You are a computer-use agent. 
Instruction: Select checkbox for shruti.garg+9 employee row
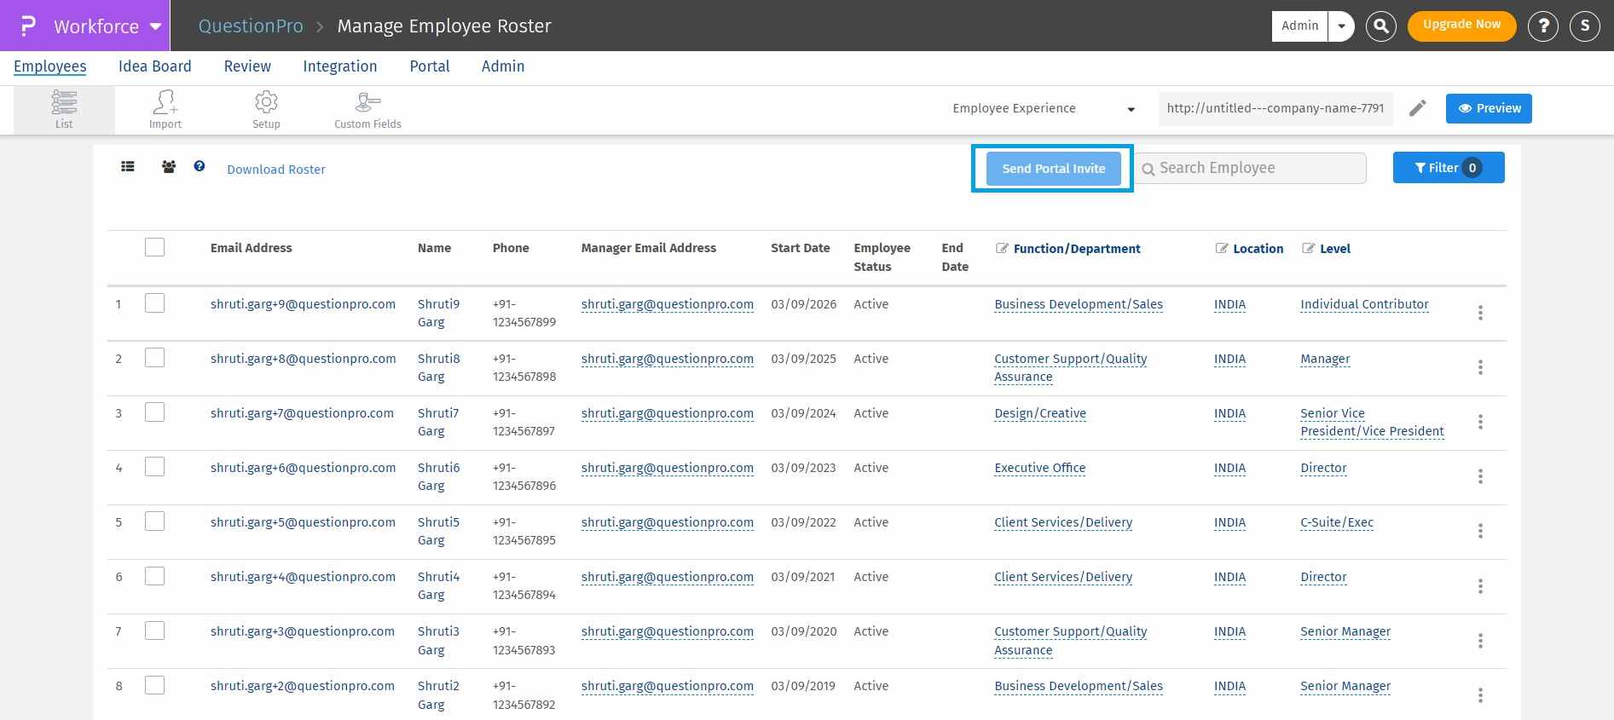(154, 303)
